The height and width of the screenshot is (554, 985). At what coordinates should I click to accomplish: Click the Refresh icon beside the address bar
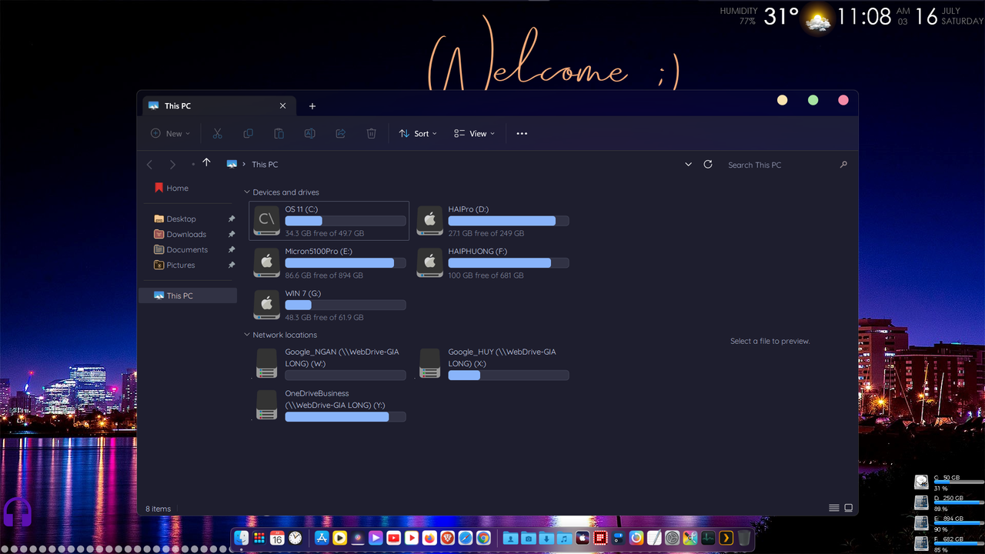tap(707, 164)
